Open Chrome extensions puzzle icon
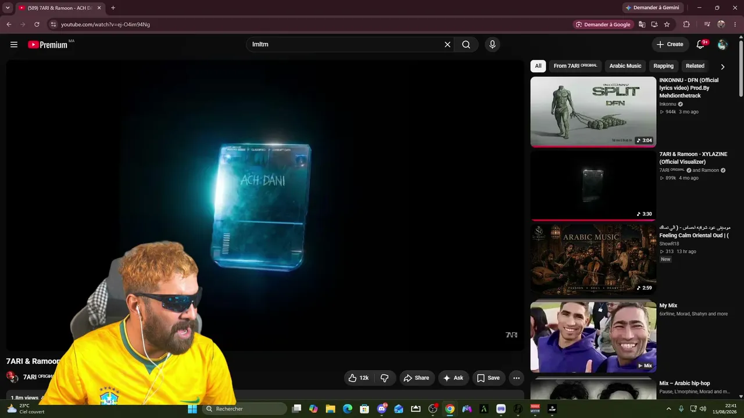 [x=686, y=24]
